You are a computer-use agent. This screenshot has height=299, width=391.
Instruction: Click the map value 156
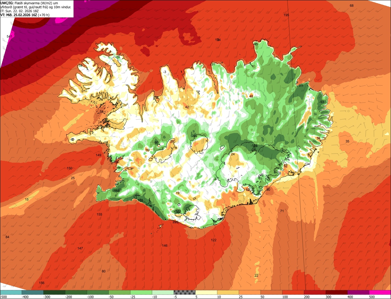[x=42, y=283]
